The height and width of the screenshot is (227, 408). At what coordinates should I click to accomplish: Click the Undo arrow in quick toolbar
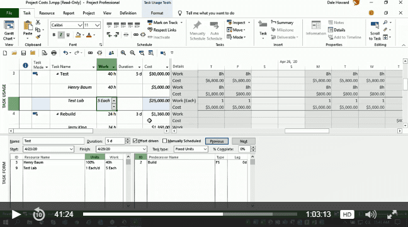65,53
